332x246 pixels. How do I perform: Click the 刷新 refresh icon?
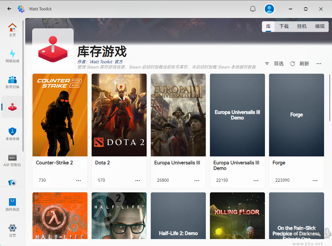[293, 64]
